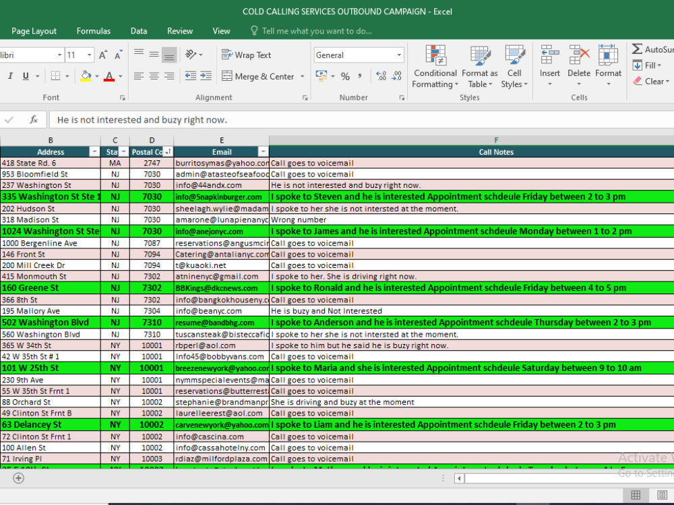This screenshot has height=505, width=674.
Task: Click Increase Indent icon
Action: (x=206, y=76)
